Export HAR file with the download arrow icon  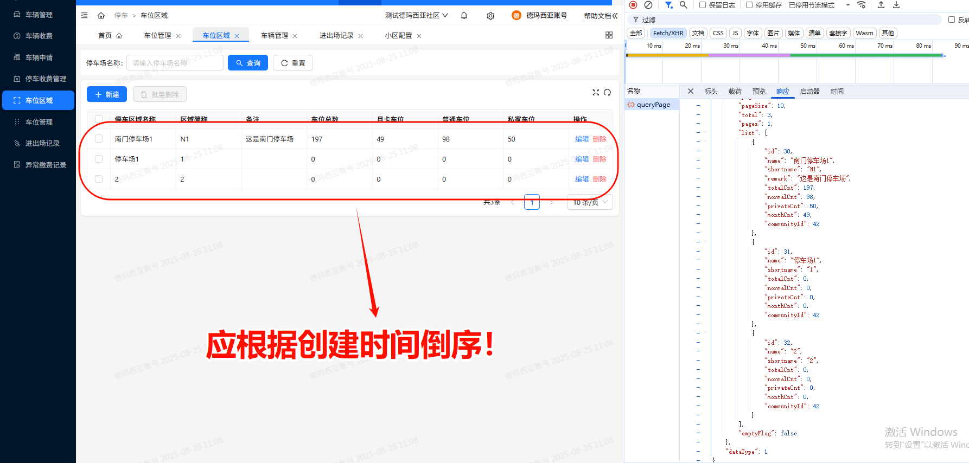pyautogui.click(x=896, y=5)
